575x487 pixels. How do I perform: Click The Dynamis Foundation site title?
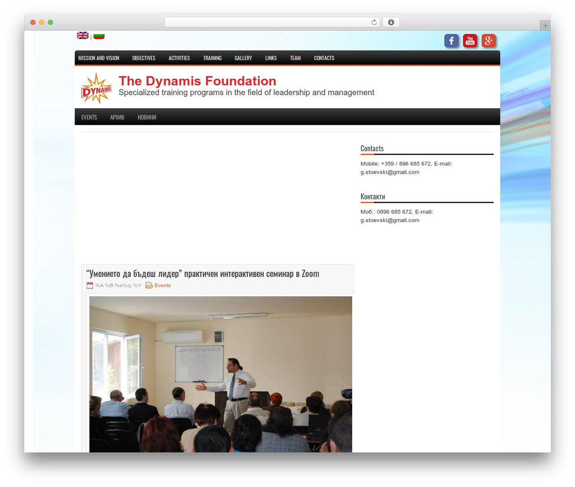(x=197, y=81)
